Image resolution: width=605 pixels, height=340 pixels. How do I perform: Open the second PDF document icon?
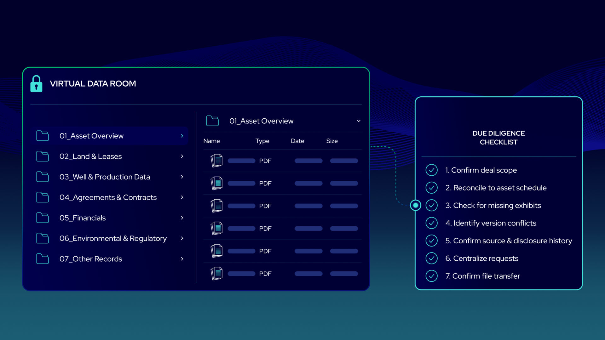216,183
